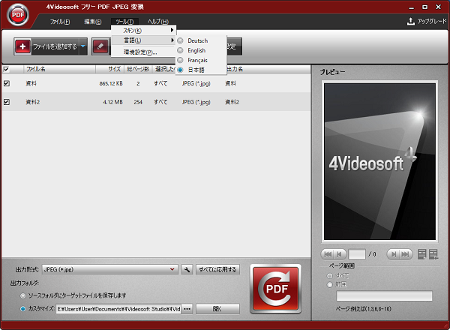Open 環境設定 from the tools menu
Screen dimensions: 450x330
[140, 52]
